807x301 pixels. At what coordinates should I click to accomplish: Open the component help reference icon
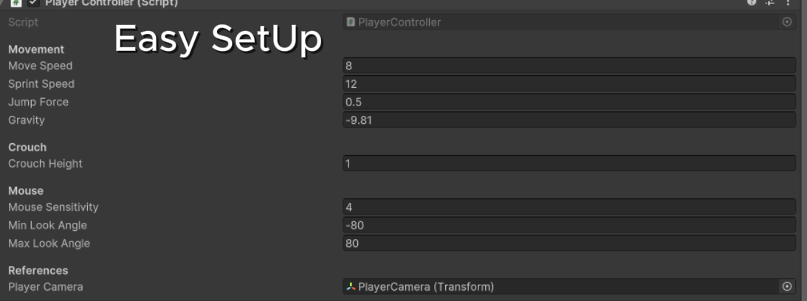pyautogui.click(x=752, y=3)
